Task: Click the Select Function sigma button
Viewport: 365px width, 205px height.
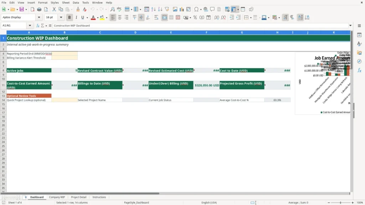Action: (x=42, y=26)
